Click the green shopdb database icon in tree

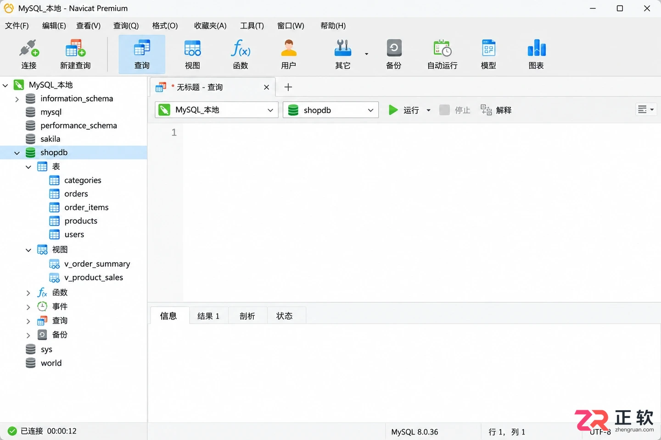pos(30,153)
